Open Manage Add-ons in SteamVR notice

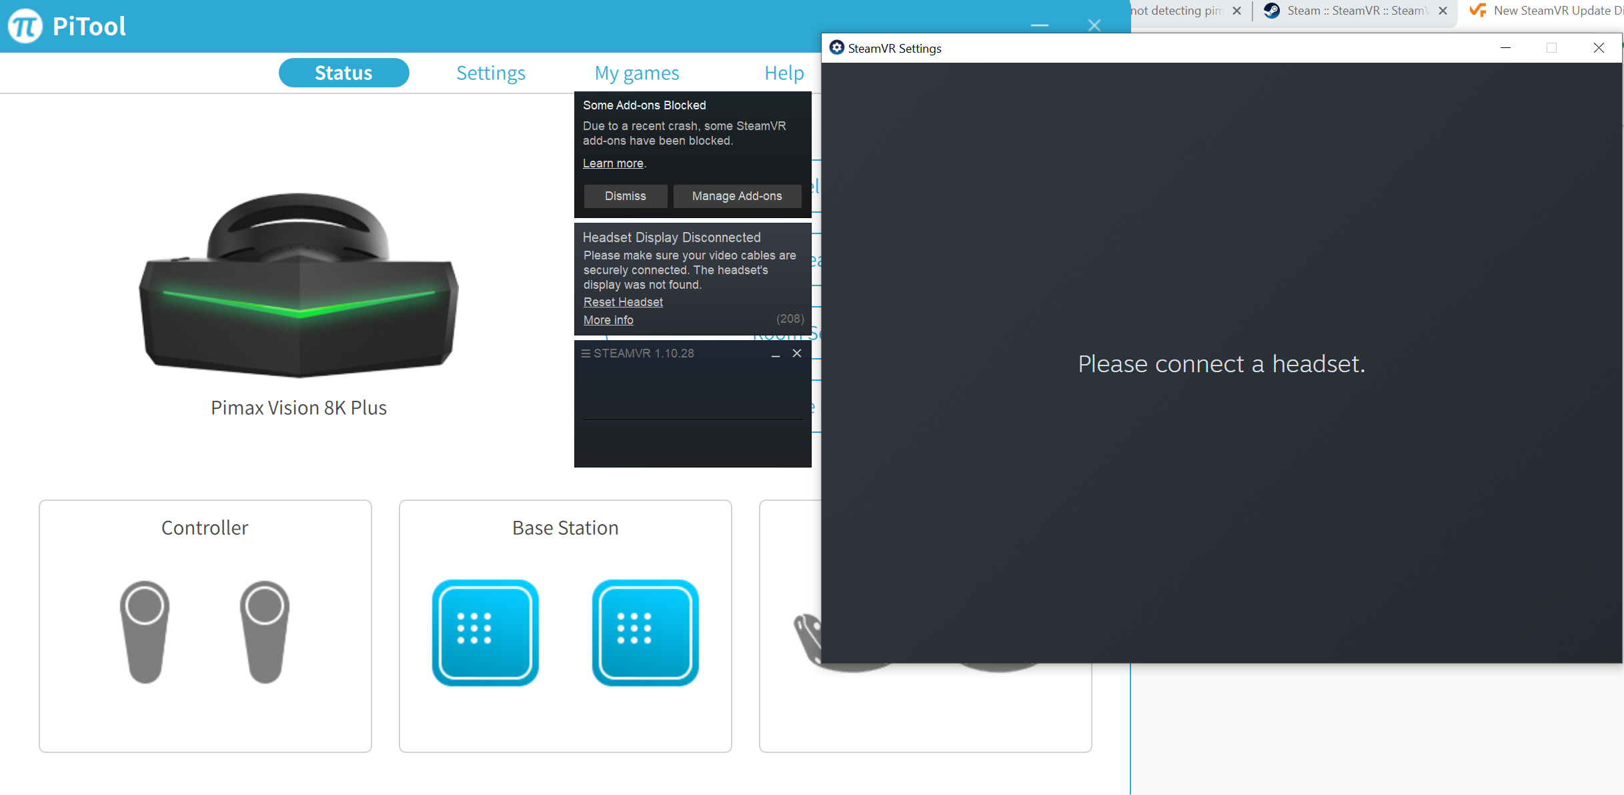737,196
